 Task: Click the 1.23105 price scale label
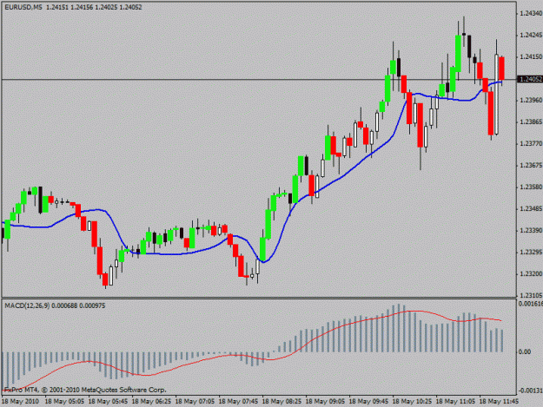531,295
